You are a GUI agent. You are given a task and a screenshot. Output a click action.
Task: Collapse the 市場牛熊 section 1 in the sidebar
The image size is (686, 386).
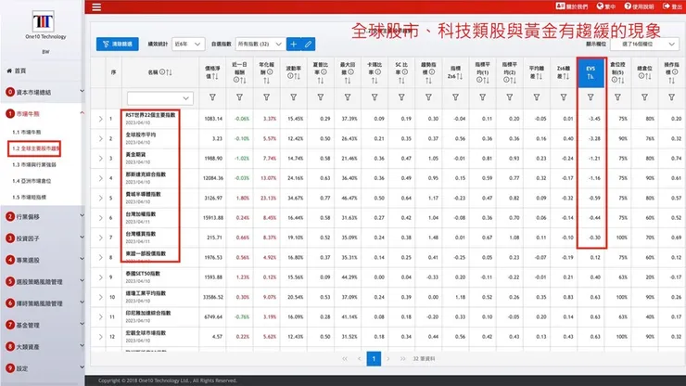(x=43, y=113)
